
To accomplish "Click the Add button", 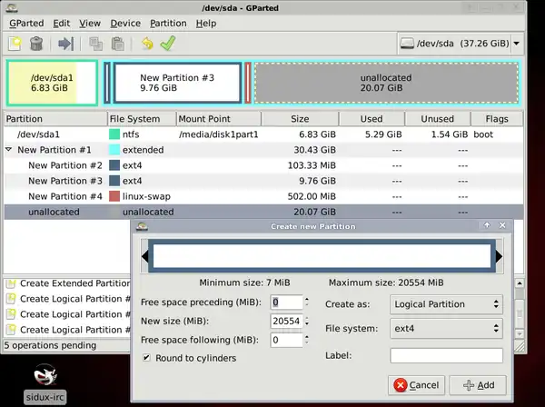I will pos(477,384).
